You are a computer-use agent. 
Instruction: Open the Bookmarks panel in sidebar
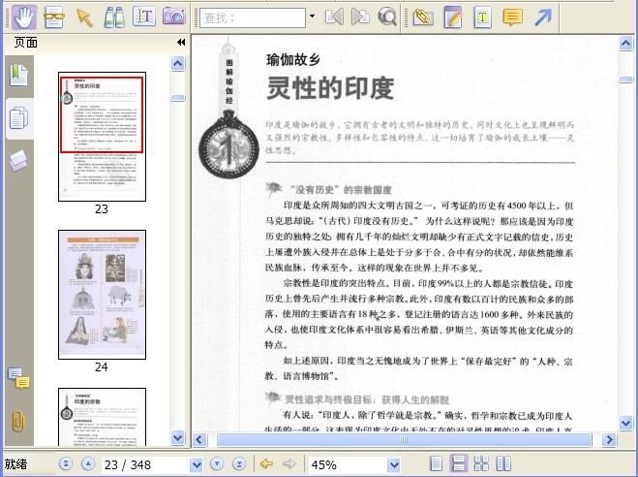[x=19, y=76]
